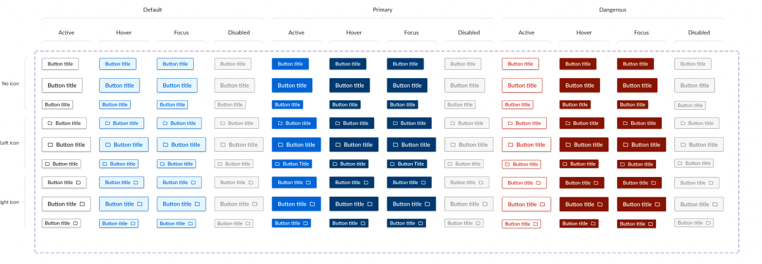Click folder icon in large Dangerous Active right-icon button
Image resolution: width=762 pixels, height=264 pixels.
(x=542, y=204)
